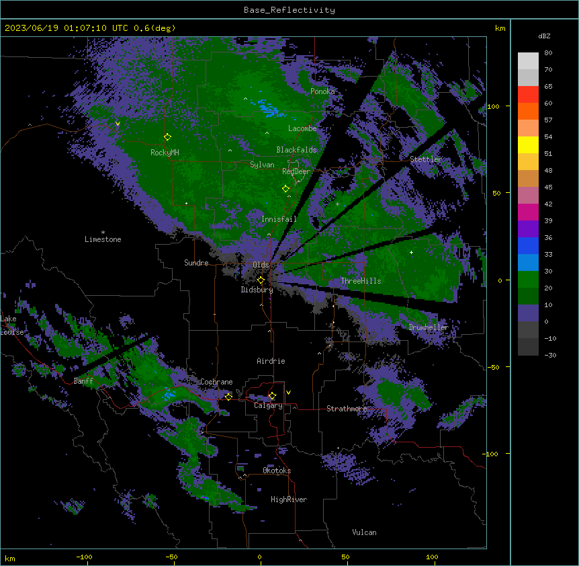
Task: Select the Lake Louise label
Action: pyautogui.click(x=12, y=325)
